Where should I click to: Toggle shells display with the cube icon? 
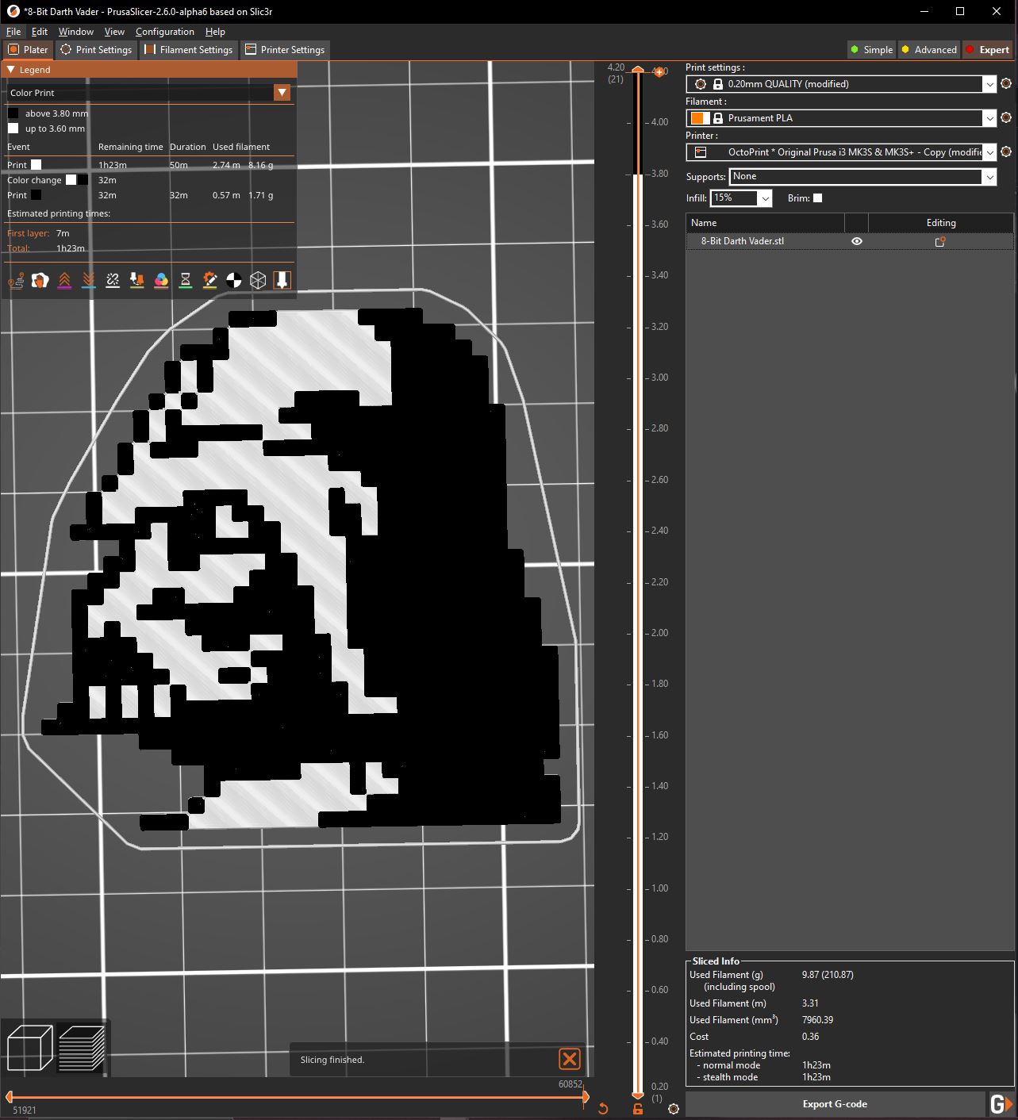coord(257,279)
